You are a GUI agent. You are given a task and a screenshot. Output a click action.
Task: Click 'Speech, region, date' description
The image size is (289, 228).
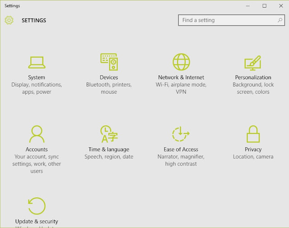point(109,157)
